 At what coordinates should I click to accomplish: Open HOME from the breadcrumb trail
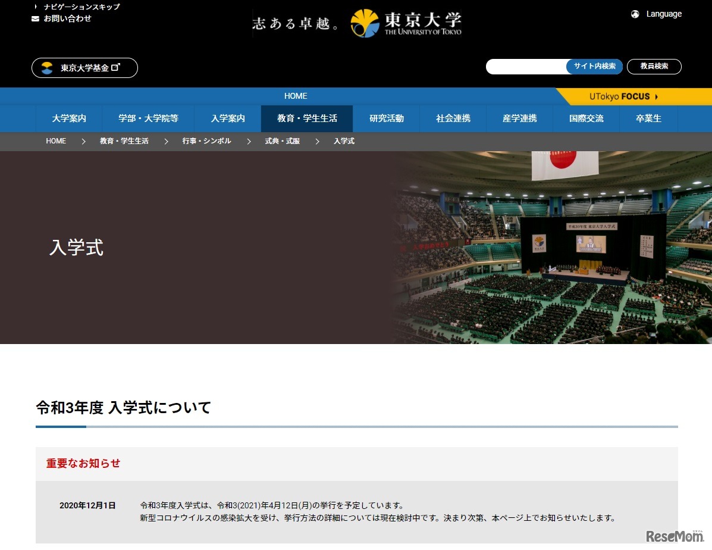point(55,141)
